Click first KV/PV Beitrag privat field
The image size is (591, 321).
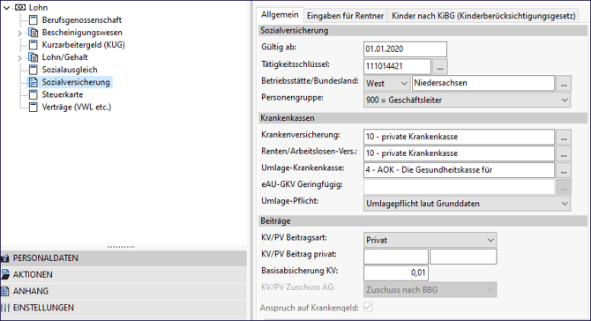[396, 257]
